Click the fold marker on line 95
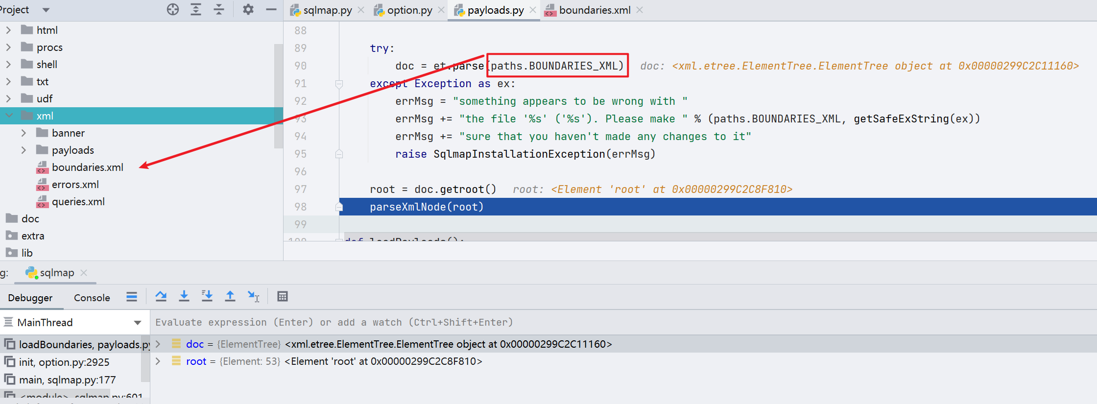 (x=339, y=154)
